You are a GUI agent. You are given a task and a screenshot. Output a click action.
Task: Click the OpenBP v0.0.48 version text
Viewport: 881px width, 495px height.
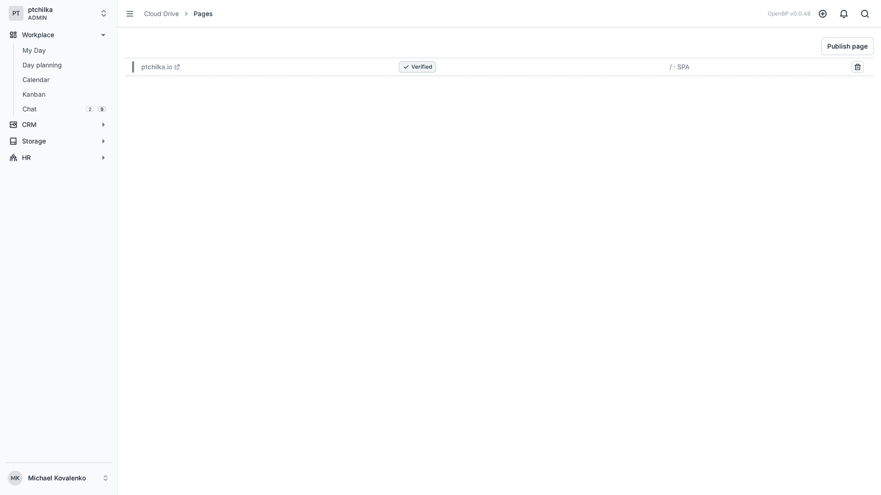coord(789,14)
